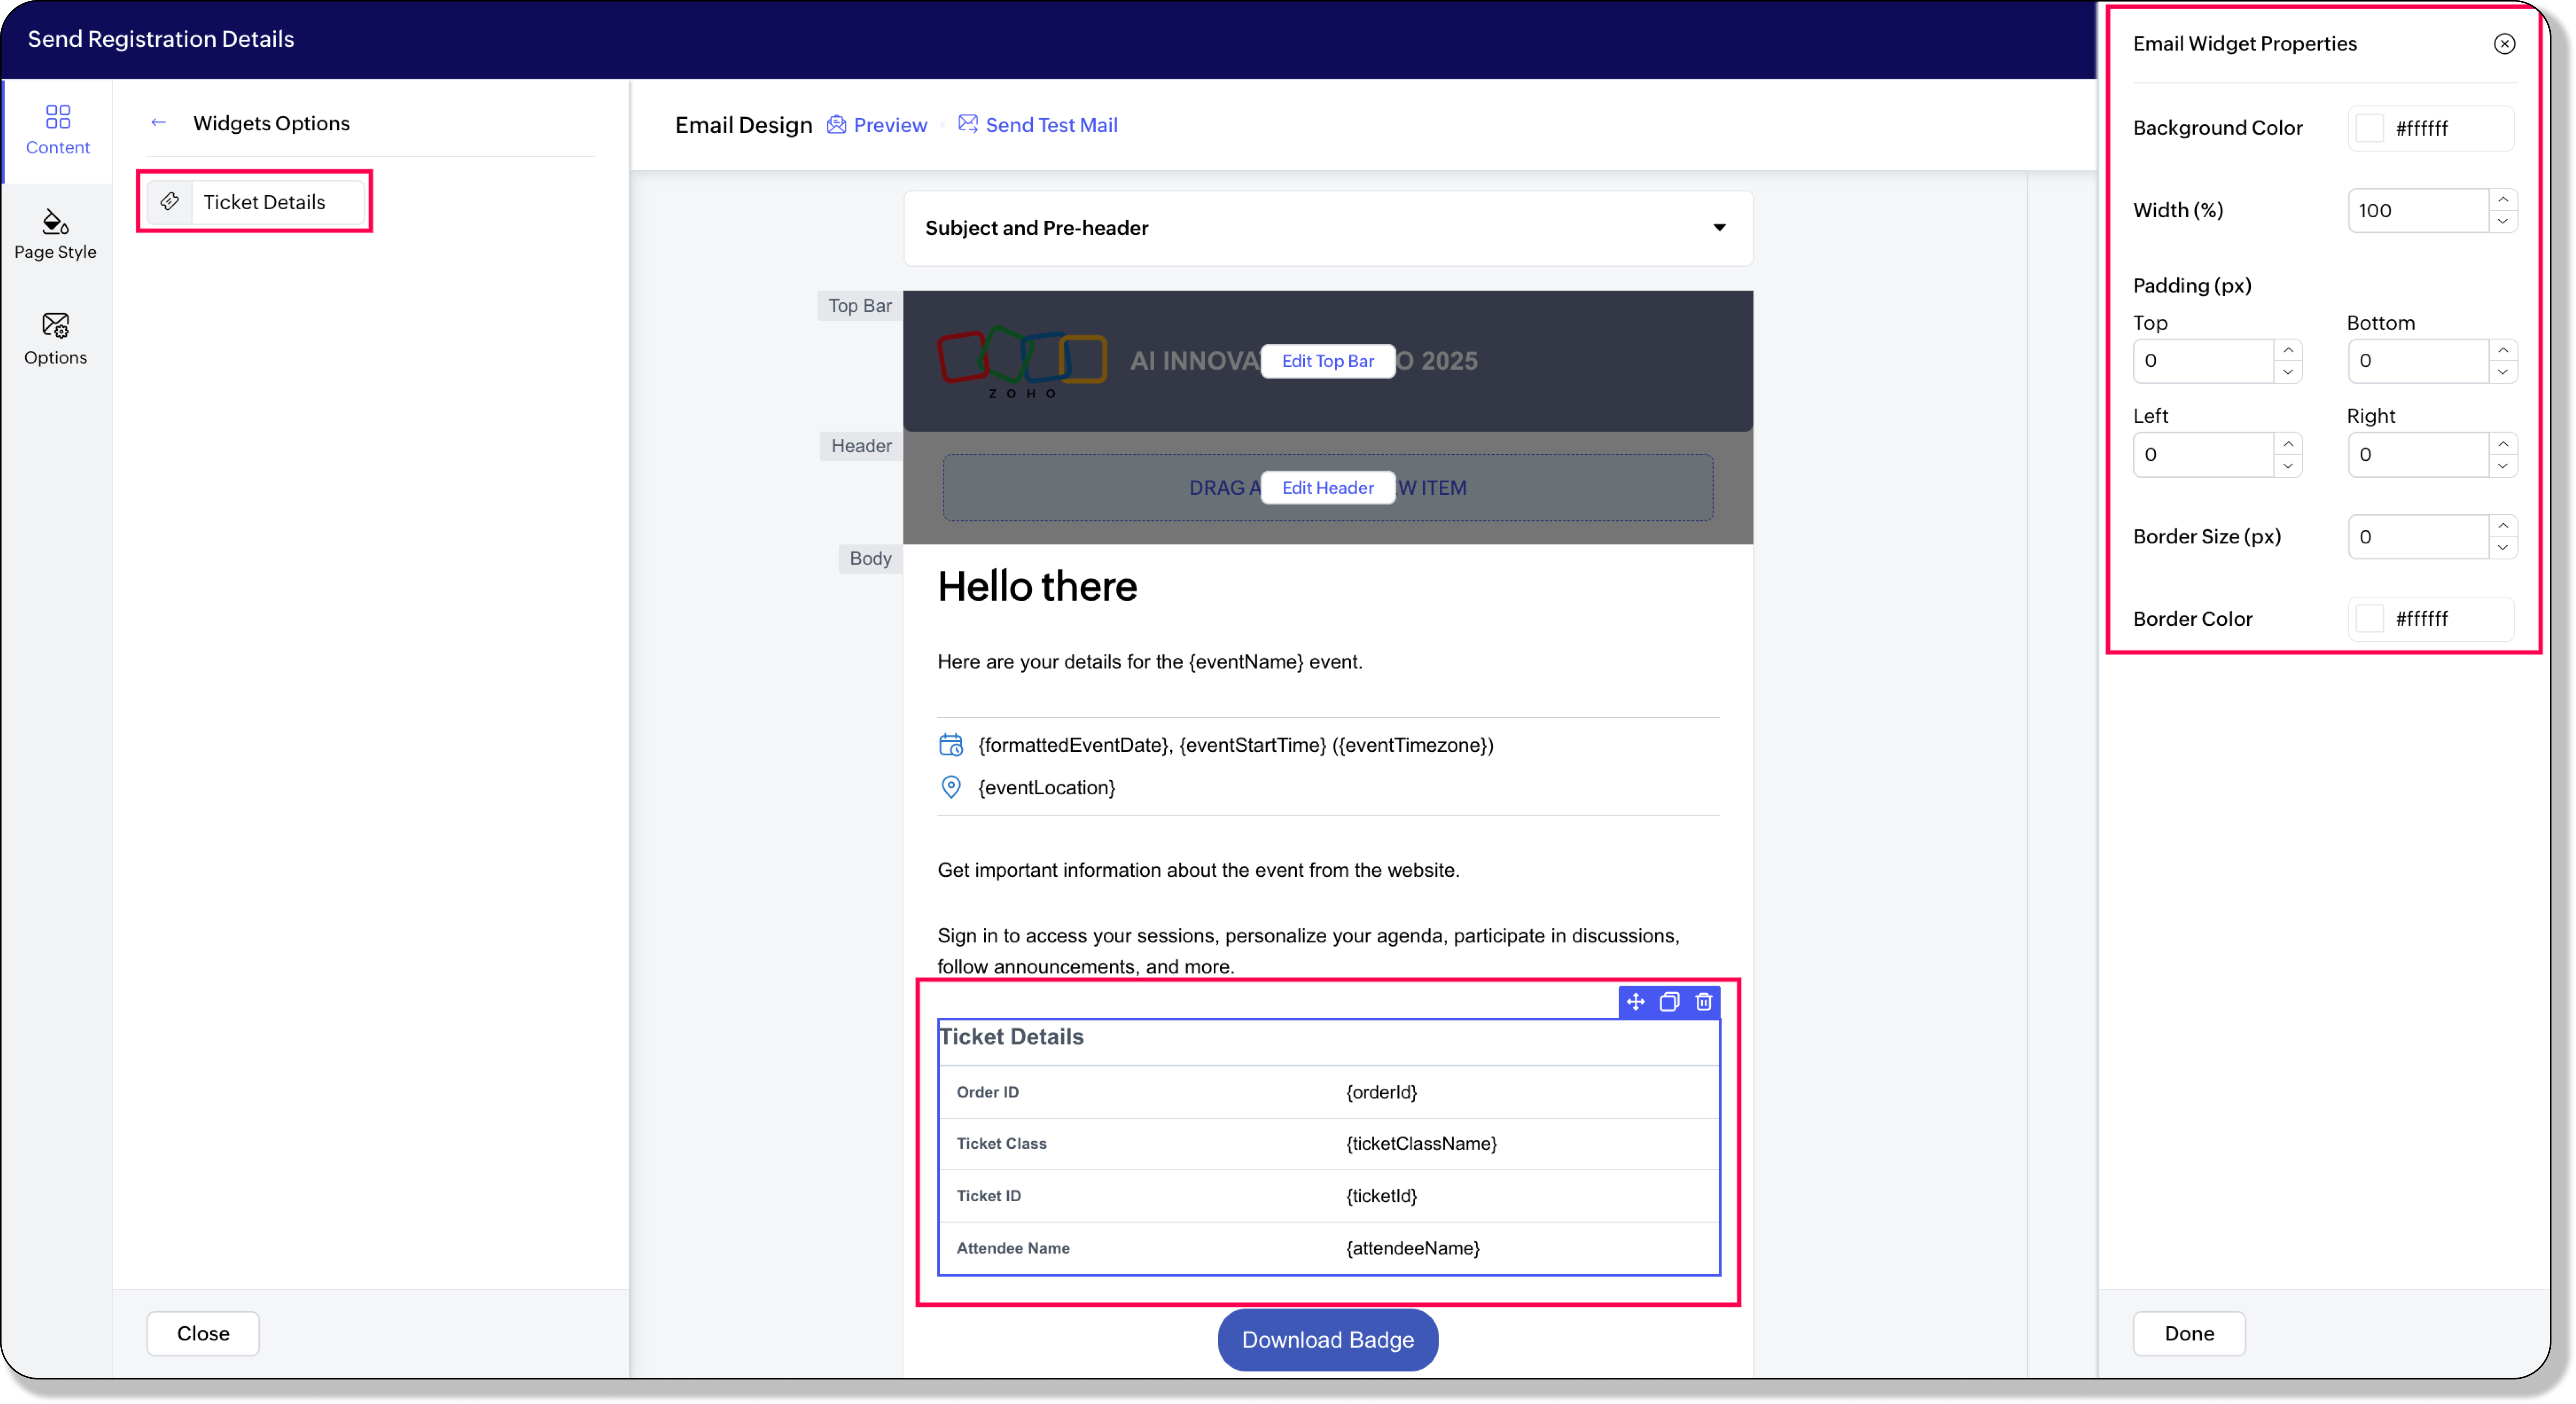Open the Background Color swatch picker
Image resolution: width=2576 pixels, height=1404 pixels.
pyautogui.click(x=2369, y=128)
